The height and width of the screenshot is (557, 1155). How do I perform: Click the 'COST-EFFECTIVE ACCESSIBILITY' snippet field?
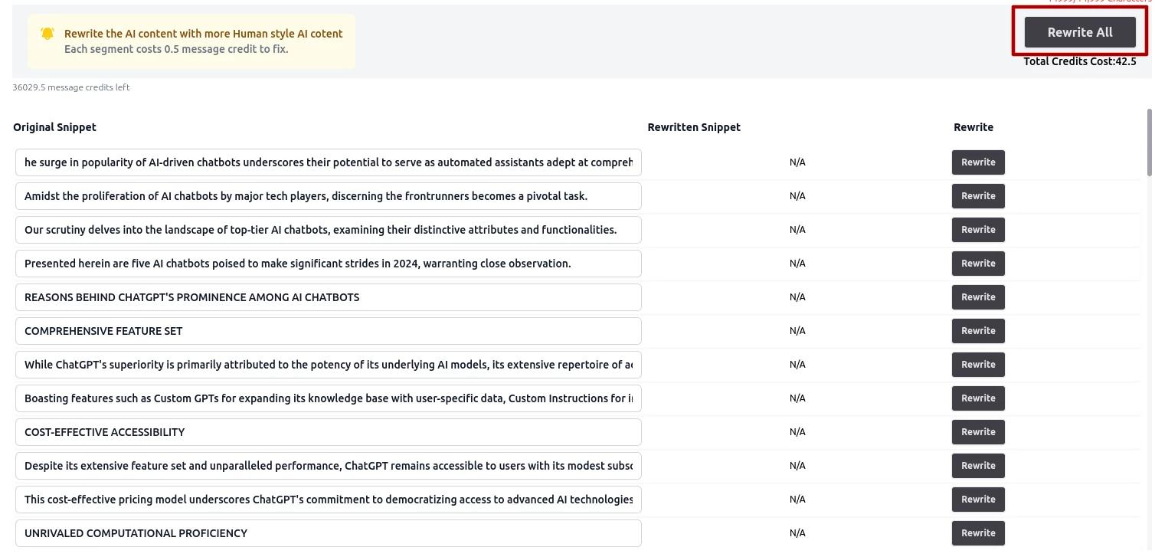point(329,432)
